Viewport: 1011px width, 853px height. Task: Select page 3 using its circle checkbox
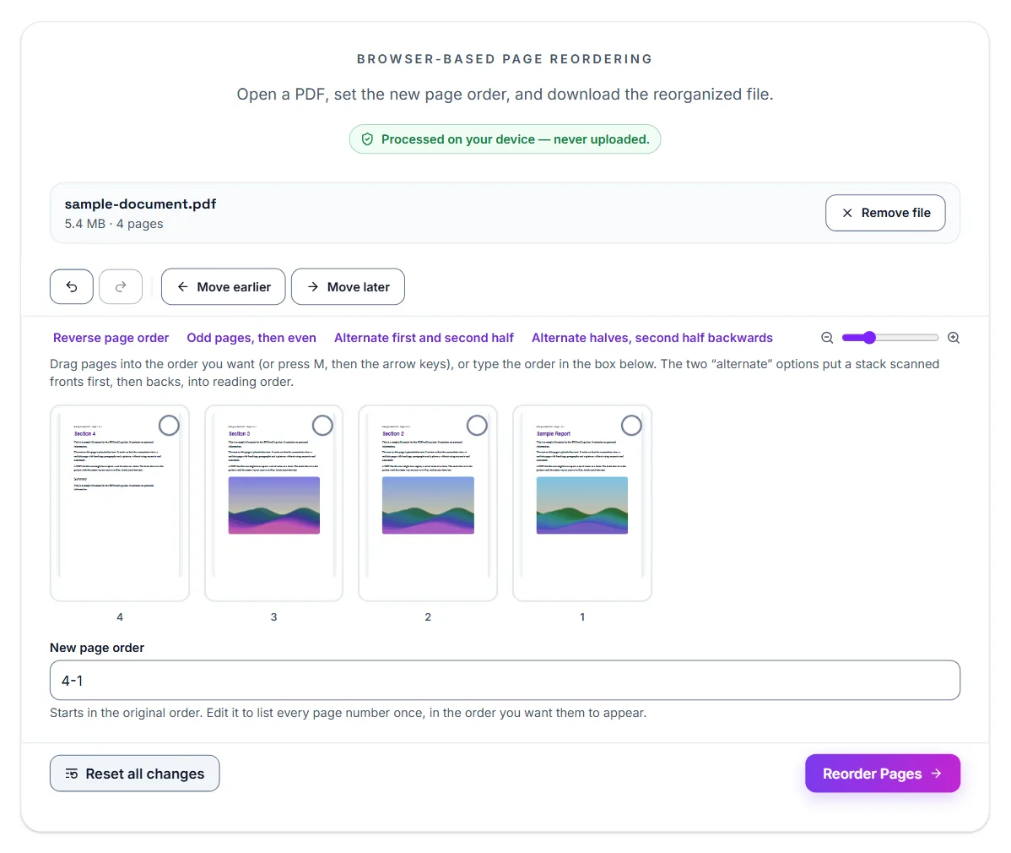(x=322, y=425)
